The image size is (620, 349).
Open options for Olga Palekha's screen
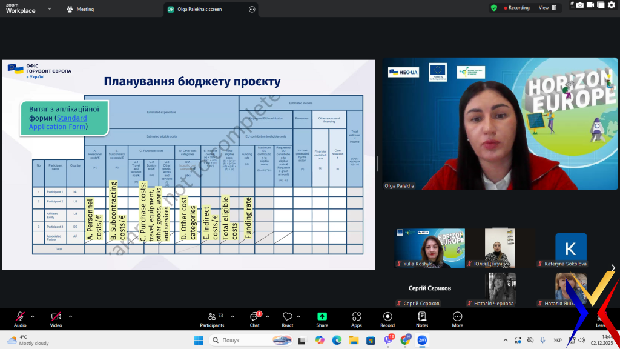tap(252, 9)
